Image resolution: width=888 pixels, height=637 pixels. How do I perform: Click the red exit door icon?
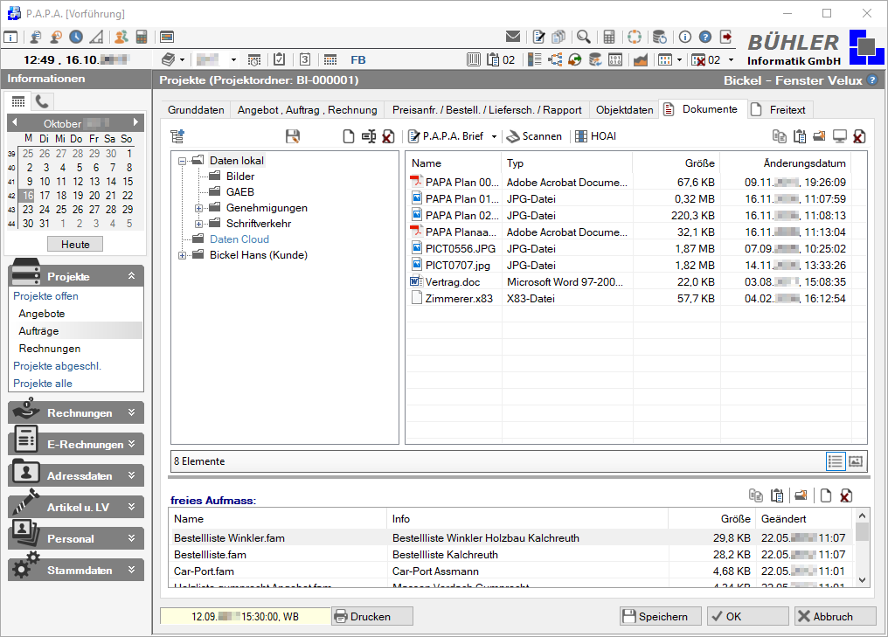pos(726,37)
